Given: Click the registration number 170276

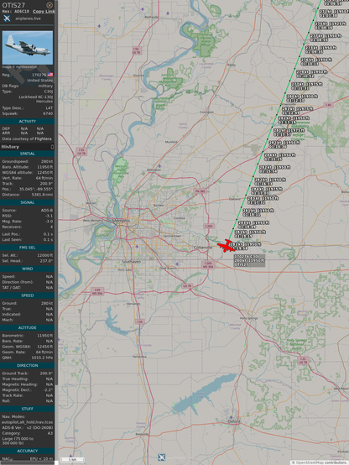Looking at the screenshot, I should pos(39,75).
